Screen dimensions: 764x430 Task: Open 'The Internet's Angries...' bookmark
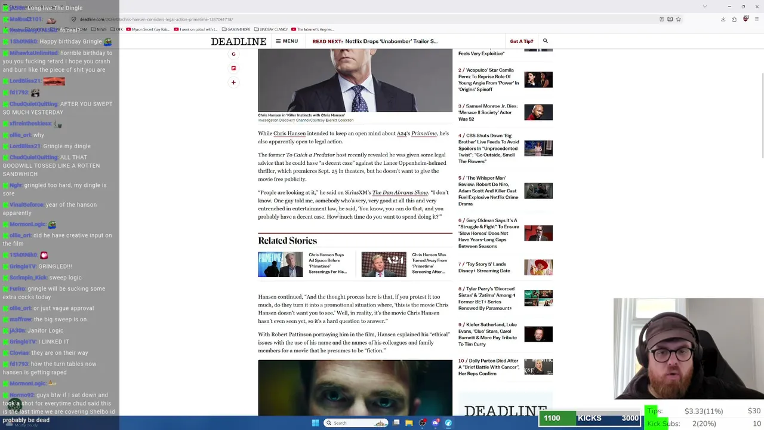click(313, 29)
